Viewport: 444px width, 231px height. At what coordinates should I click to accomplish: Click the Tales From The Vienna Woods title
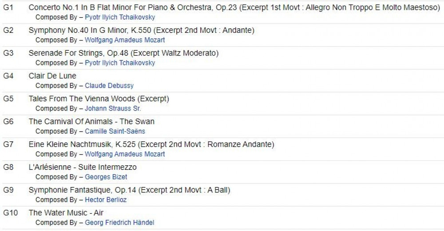coord(99,99)
